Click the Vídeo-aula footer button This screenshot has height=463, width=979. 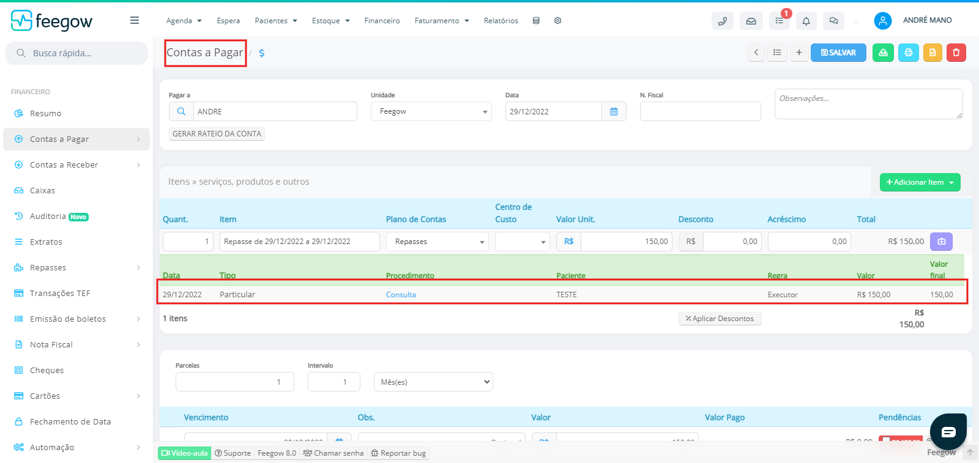(x=184, y=453)
